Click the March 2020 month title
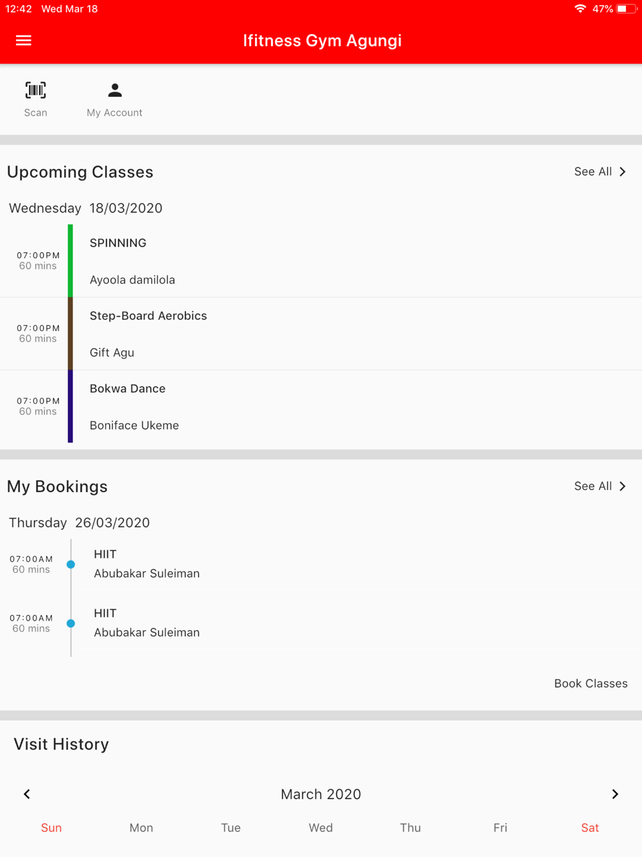Image resolution: width=642 pixels, height=857 pixels. coord(321,794)
